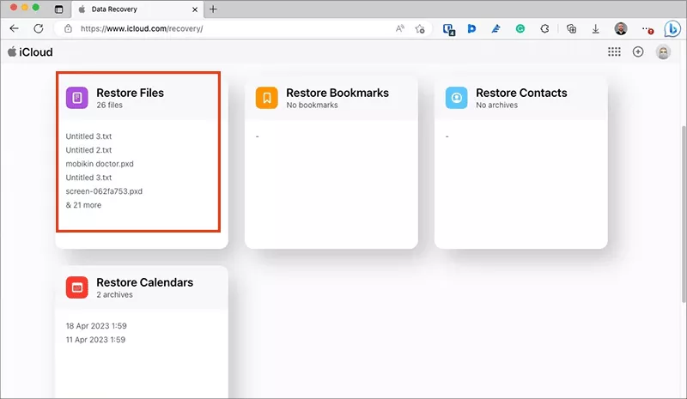Image resolution: width=687 pixels, height=399 pixels.
Task: Click the iCloud logo home link
Action: 30,51
